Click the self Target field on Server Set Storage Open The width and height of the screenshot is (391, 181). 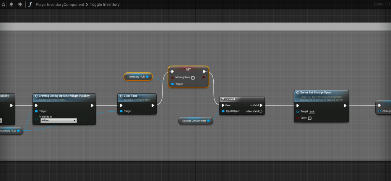312,111
